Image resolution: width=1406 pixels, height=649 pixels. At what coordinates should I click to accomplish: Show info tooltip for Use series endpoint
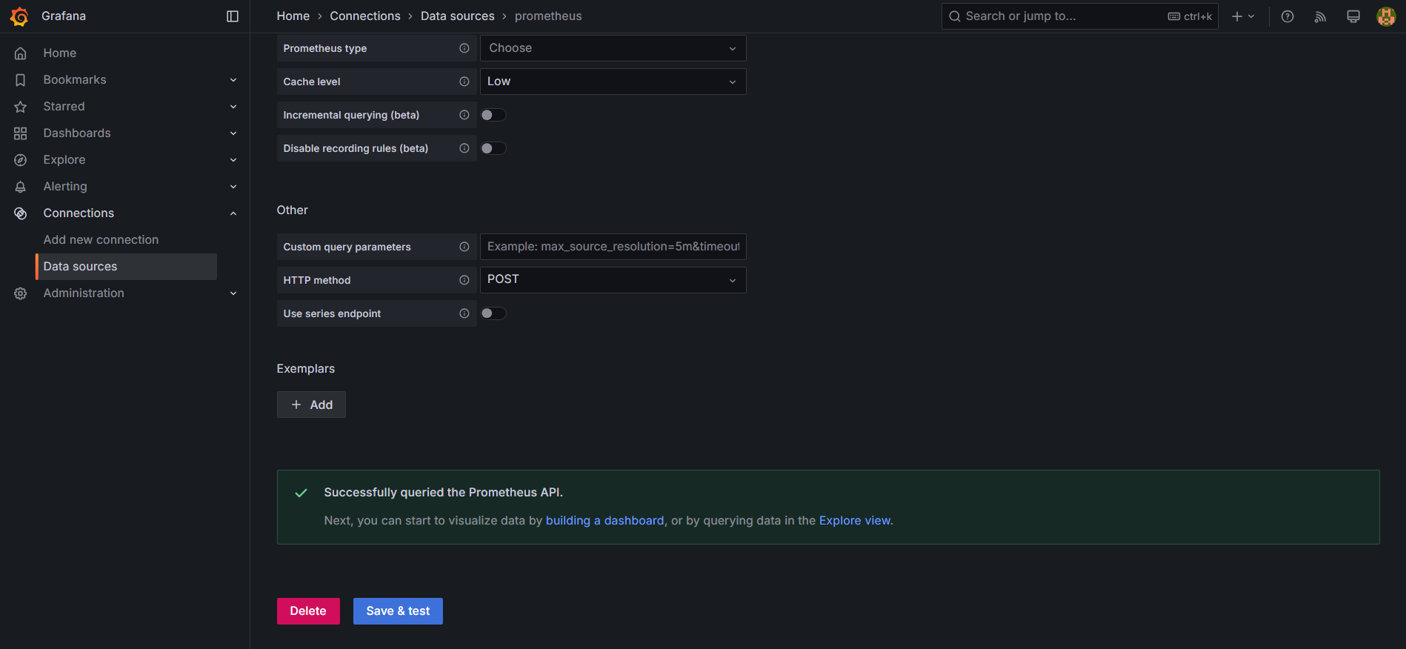464,313
